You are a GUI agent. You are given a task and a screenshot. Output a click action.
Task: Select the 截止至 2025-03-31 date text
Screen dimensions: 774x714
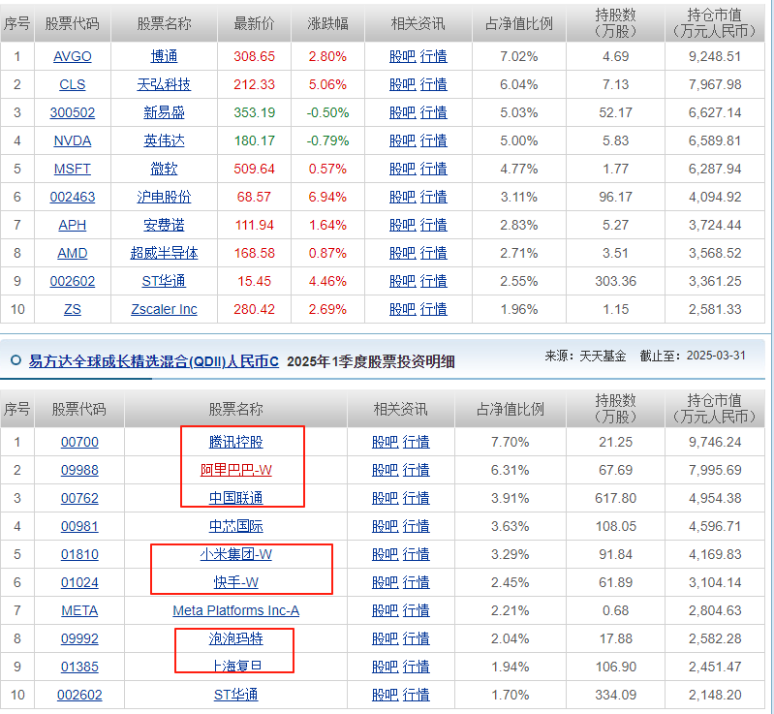(693, 356)
